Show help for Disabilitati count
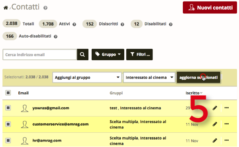 point(170,24)
